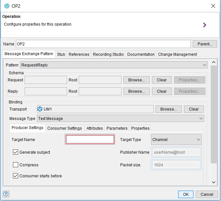
Task: Click the Target Name field
Action: (x=90, y=139)
